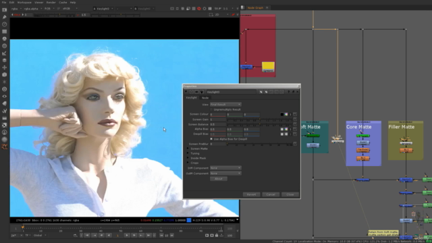Click the Alpha Bias color swatch

(x=282, y=129)
